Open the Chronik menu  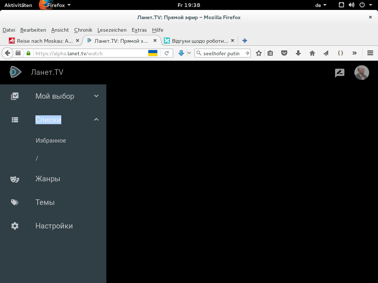click(83, 30)
